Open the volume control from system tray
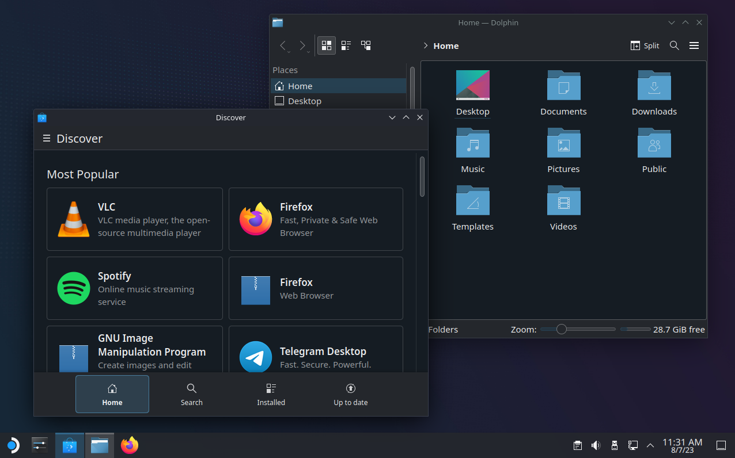This screenshot has height=458, width=735. [596, 445]
